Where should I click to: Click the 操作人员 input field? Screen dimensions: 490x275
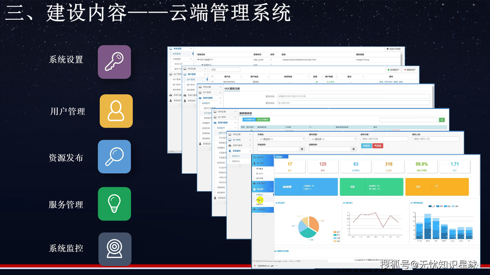(x=435, y=139)
